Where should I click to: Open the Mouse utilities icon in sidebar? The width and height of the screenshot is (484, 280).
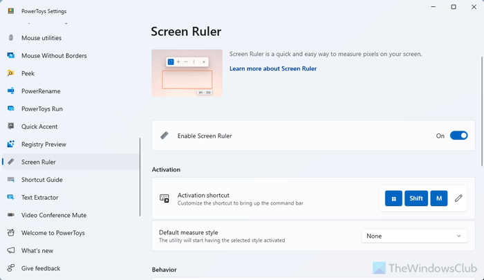pyautogui.click(x=10, y=38)
